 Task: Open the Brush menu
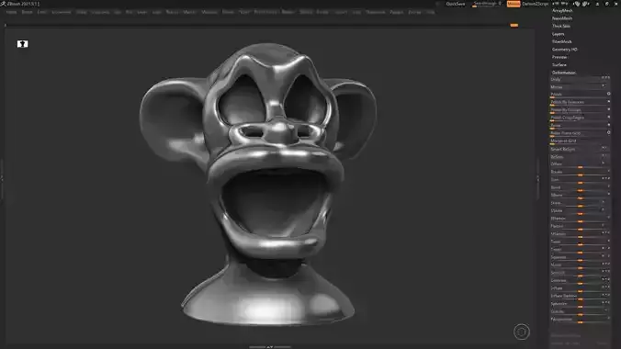pyautogui.click(x=27, y=12)
